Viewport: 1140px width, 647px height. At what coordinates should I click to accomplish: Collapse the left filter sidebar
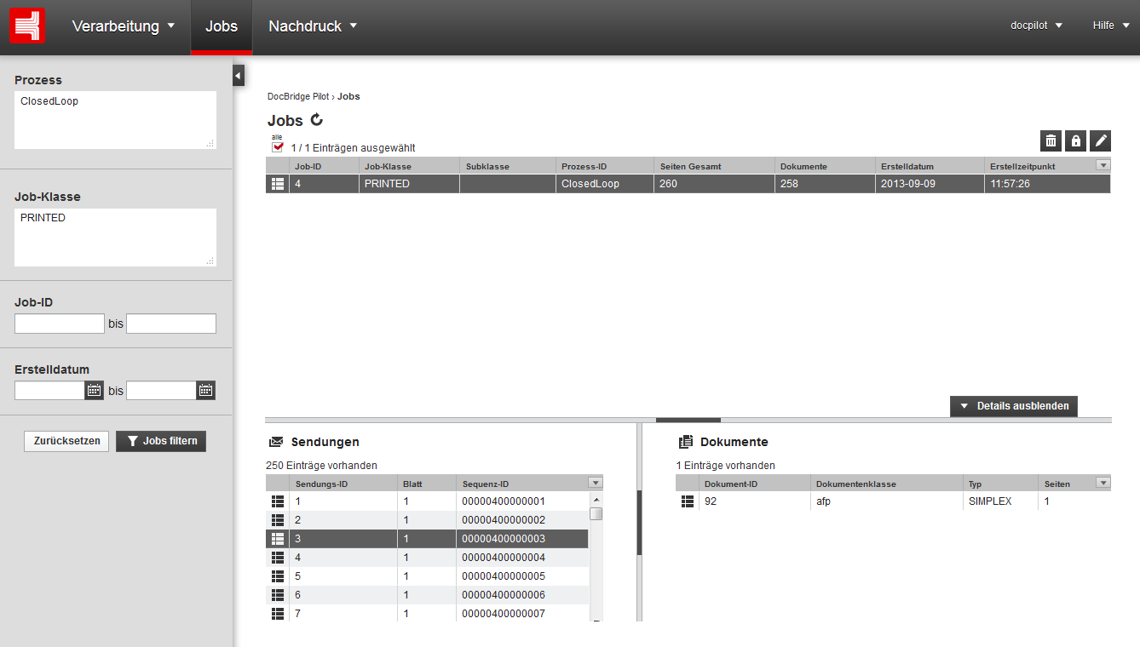(239, 76)
